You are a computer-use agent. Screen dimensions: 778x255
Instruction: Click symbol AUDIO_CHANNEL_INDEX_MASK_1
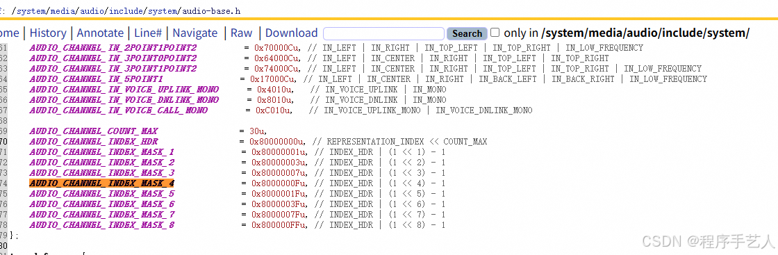click(101, 152)
